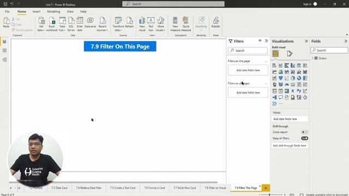The width and height of the screenshot is (349, 196).
Task: Expand the Orders table in Fields
Action: pyautogui.click(x=312, y=58)
